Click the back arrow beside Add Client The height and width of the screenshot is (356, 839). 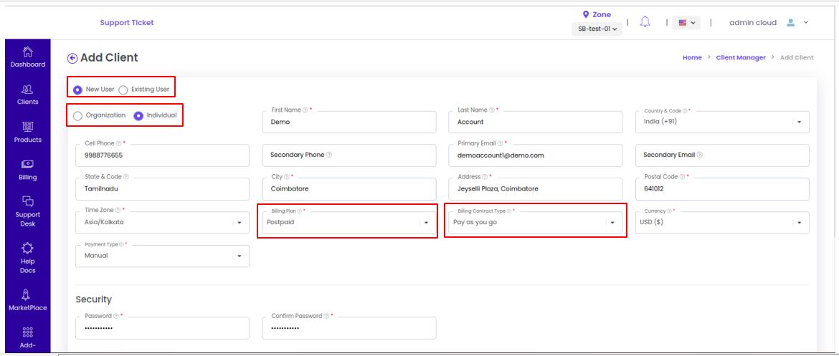72,58
